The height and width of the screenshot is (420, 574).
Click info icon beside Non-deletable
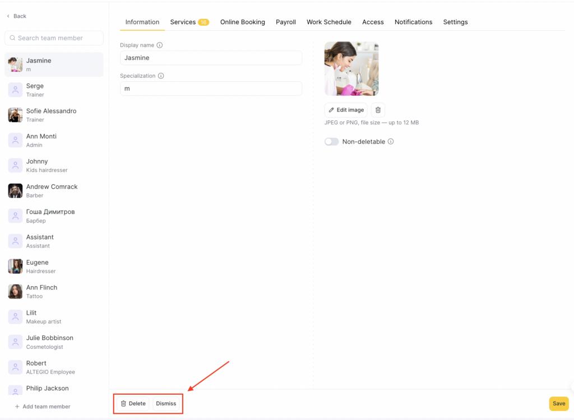tap(391, 142)
